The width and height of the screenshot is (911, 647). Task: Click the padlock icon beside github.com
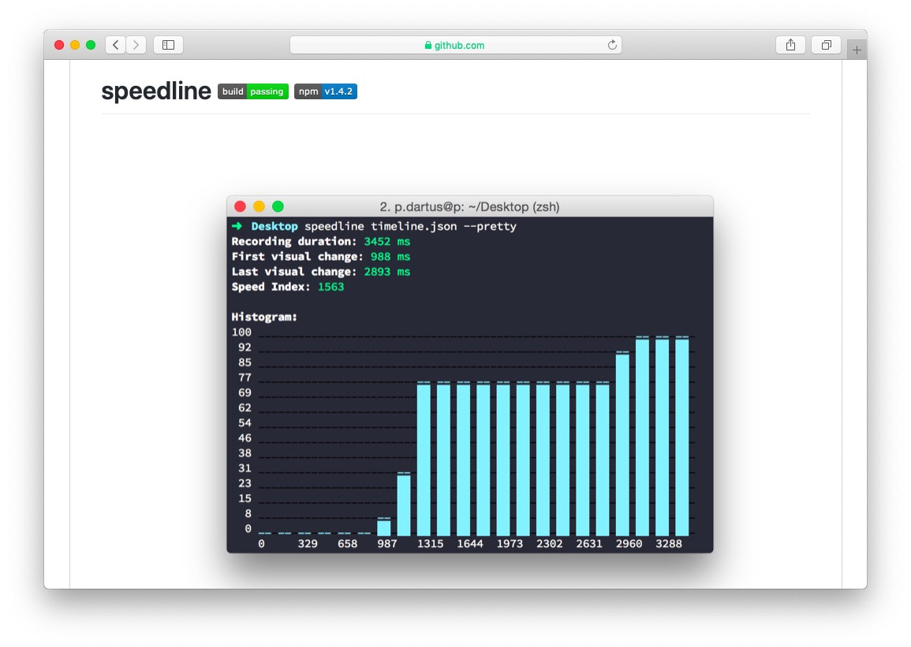coord(428,45)
